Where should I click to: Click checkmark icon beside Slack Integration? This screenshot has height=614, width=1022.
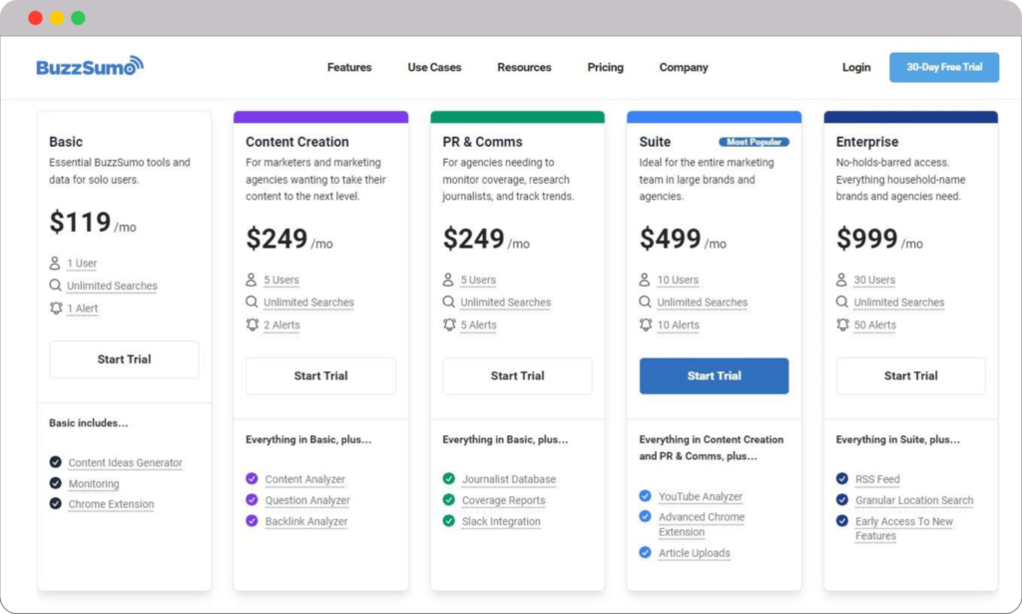[448, 521]
